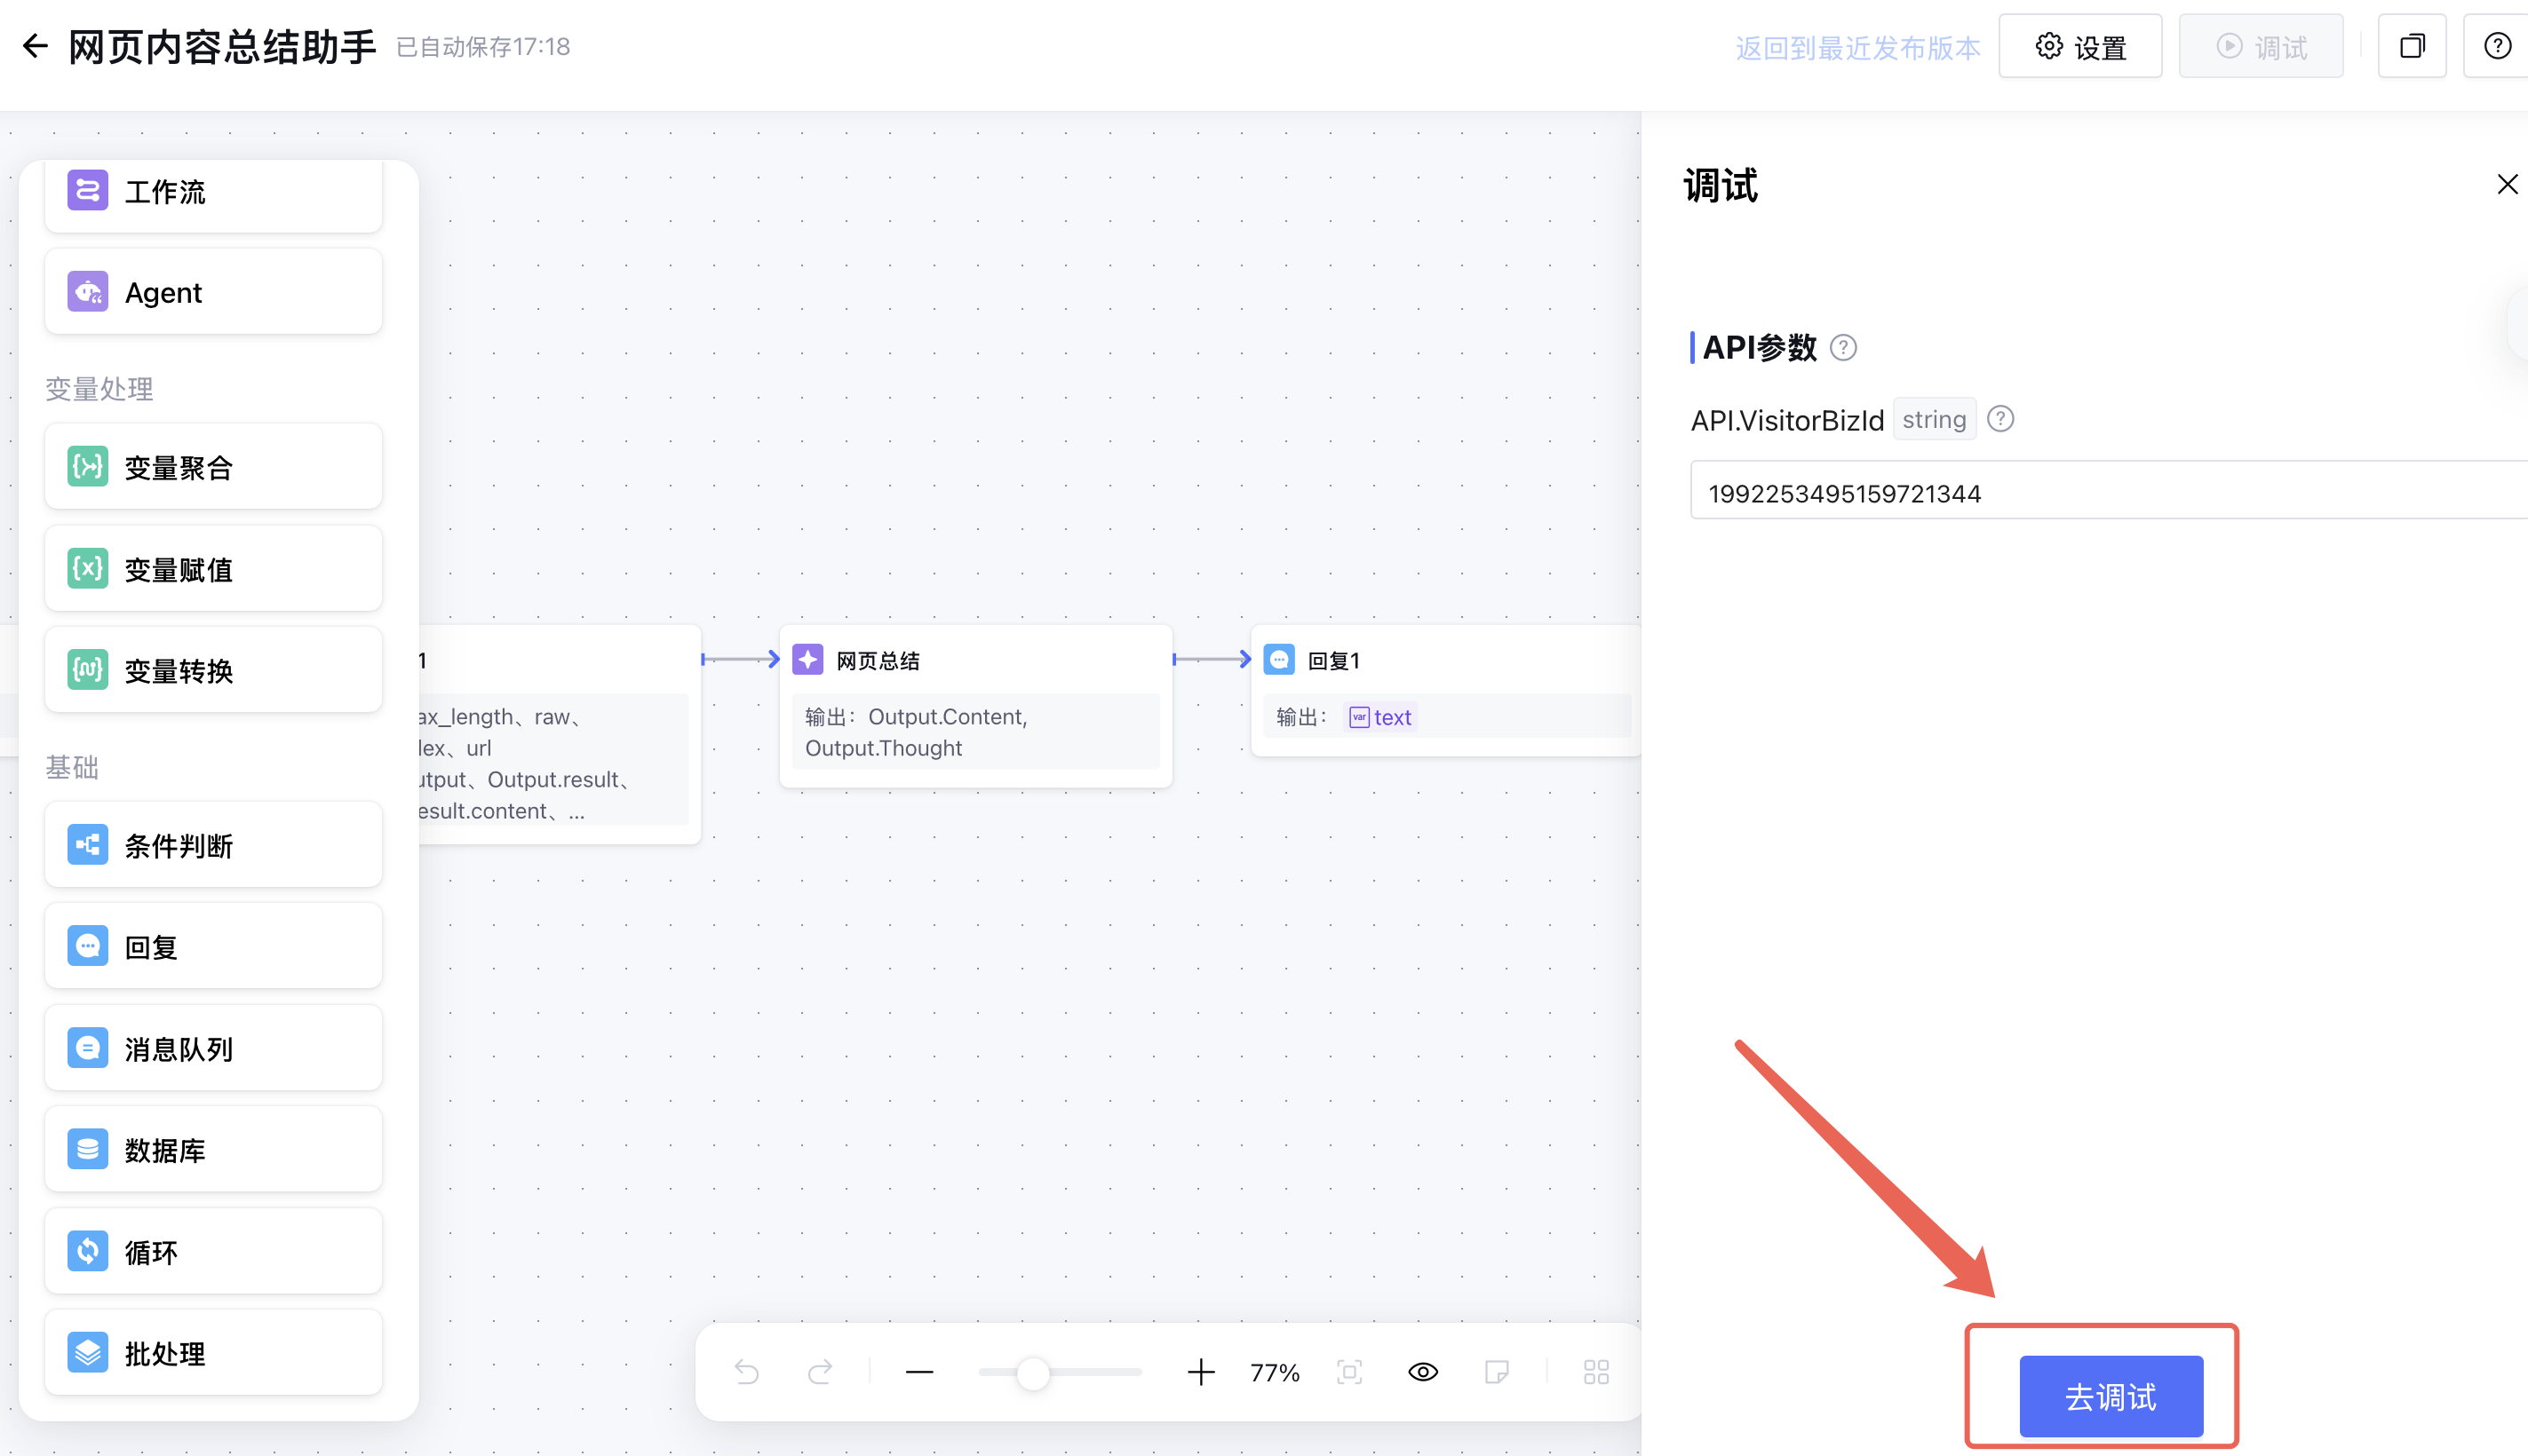This screenshot has width=2528, height=1456.
Task: Click the zoom out minus button
Action: (x=919, y=1372)
